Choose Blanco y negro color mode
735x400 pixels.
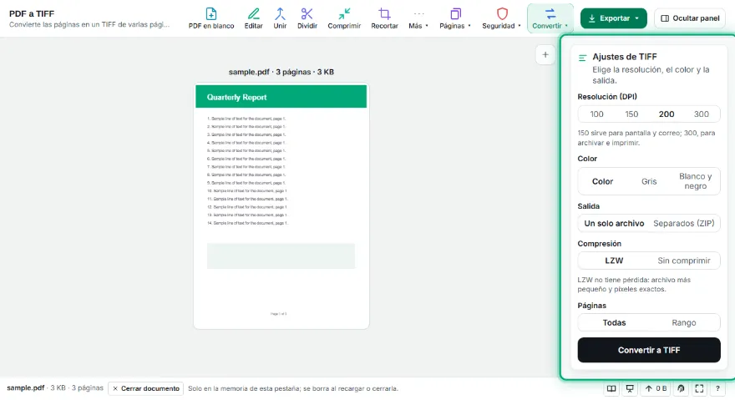695,181
